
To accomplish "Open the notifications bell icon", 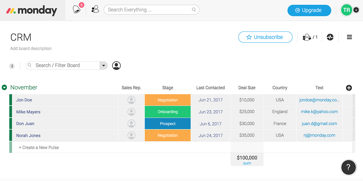I will coord(77,10).
